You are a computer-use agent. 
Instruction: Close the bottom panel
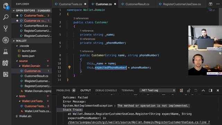click(x=218, y=90)
